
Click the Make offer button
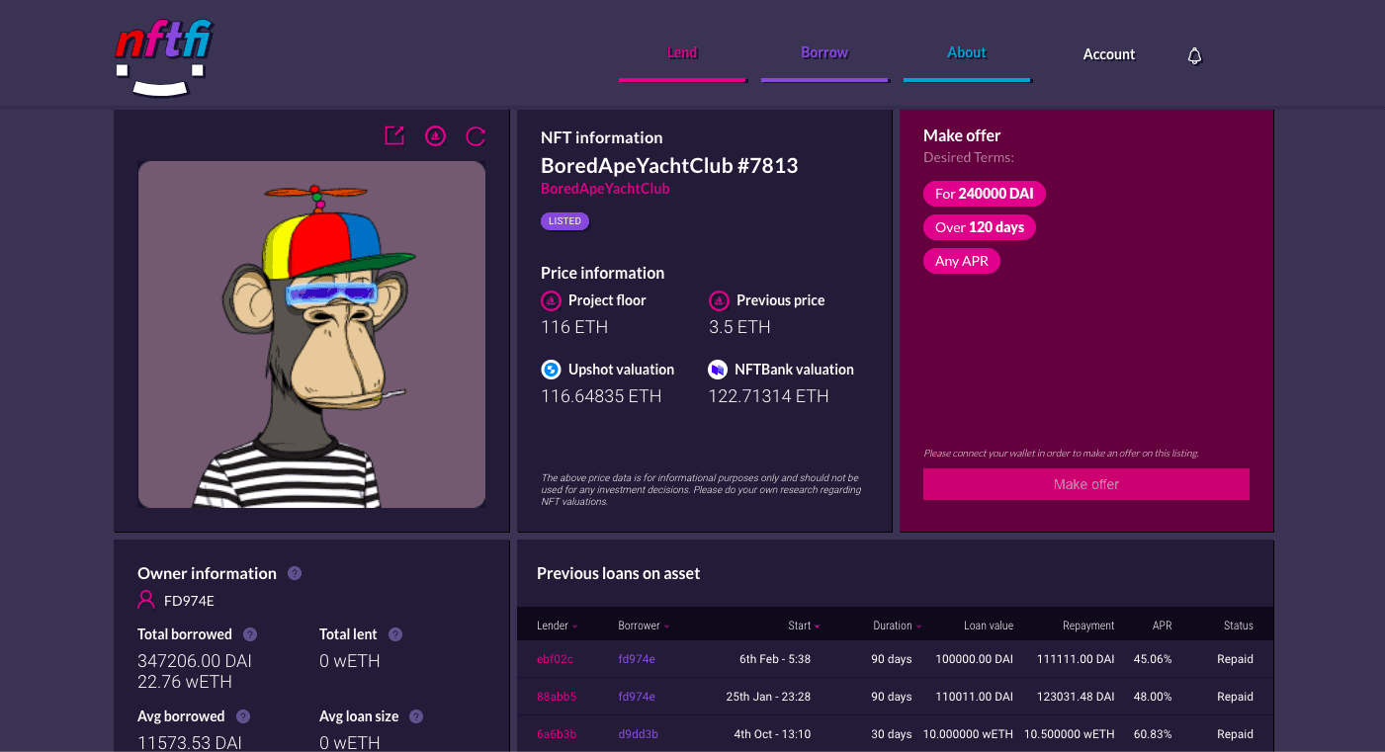point(1086,484)
